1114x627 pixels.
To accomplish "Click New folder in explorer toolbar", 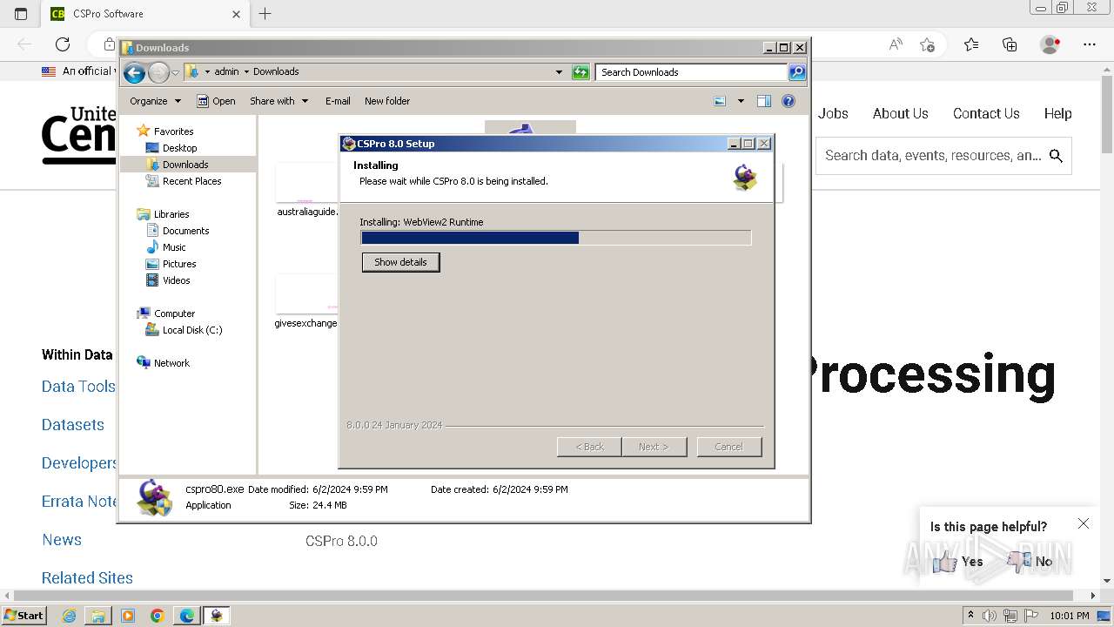I will coord(387,101).
